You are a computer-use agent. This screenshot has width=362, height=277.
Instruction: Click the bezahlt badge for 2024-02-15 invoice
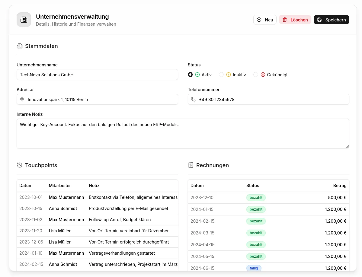pyautogui.click(x=256, y=221)
